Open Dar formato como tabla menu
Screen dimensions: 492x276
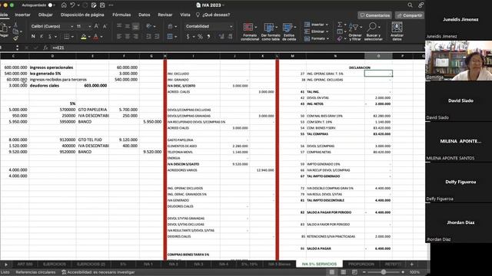coord(271,31)
